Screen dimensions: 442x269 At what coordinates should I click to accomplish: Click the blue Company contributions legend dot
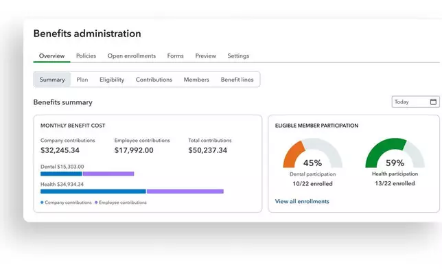pos(42,202)
